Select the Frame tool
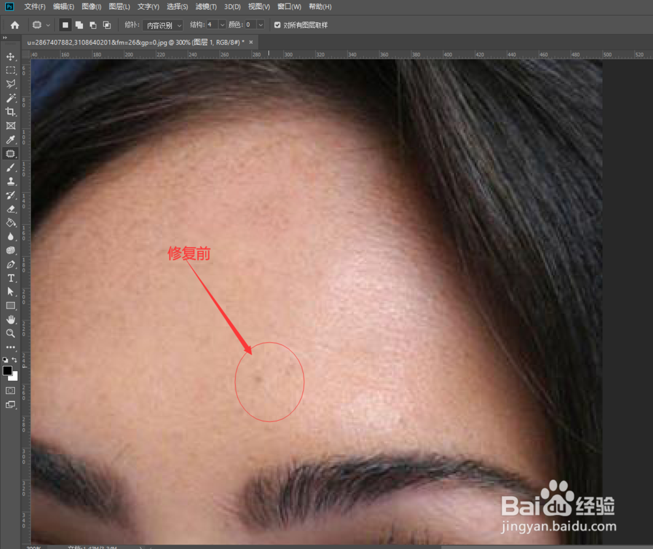Image resolution: width=653 pixels, height=549 pixels. coord(10,125)
